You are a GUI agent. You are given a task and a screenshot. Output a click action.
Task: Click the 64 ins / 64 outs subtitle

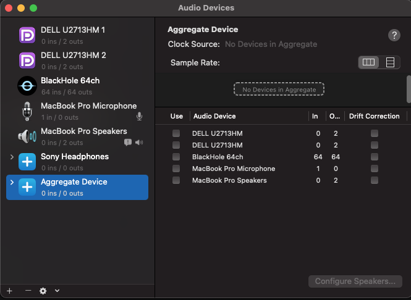point(67,92)
